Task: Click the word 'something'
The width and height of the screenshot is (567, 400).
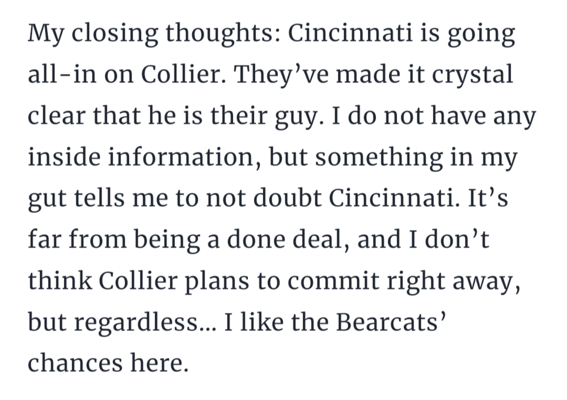Action: [379, 158]
